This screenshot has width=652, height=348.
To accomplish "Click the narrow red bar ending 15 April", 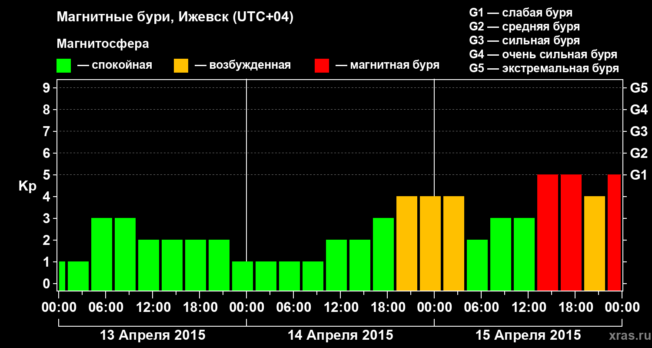I will (614, 232).
